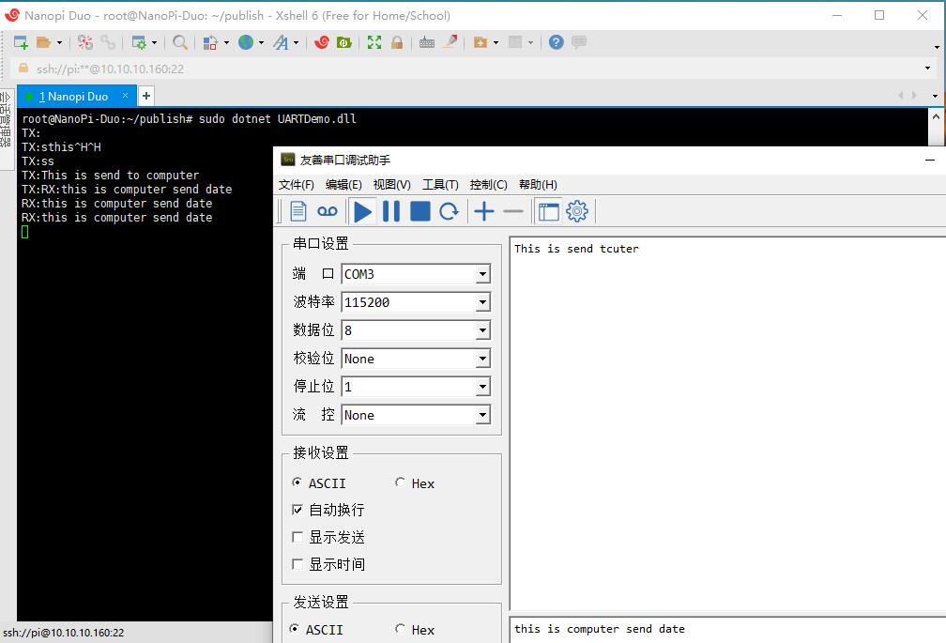Expand the 校验位 None dropdown
This screenshot has width=946, height=643.
pyautogui.click(x=482, y=359)
